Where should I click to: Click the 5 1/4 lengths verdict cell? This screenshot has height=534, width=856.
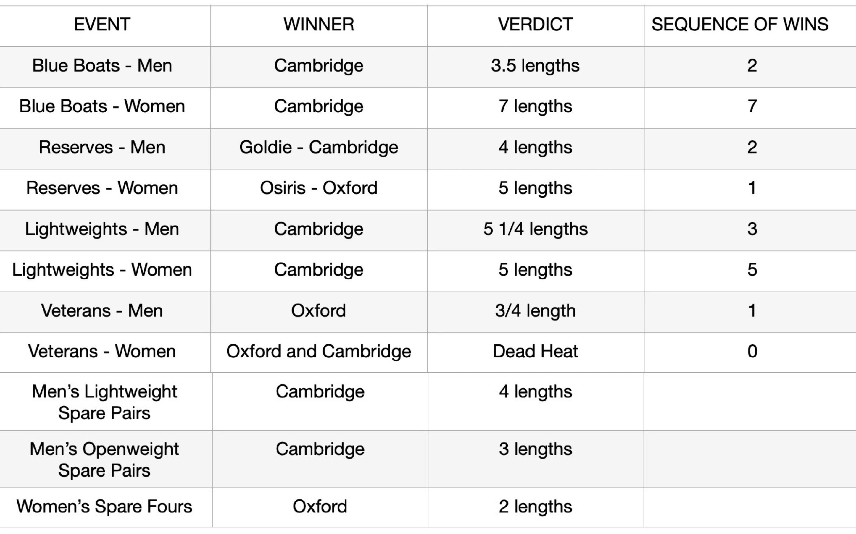535,229
